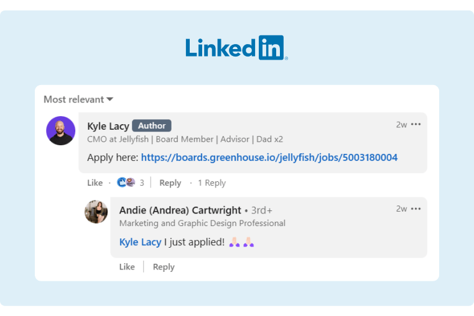This screenshot has width=474, height=316.
Task: View the reaction icons with count 3
Action: click(x=130, y=183)
